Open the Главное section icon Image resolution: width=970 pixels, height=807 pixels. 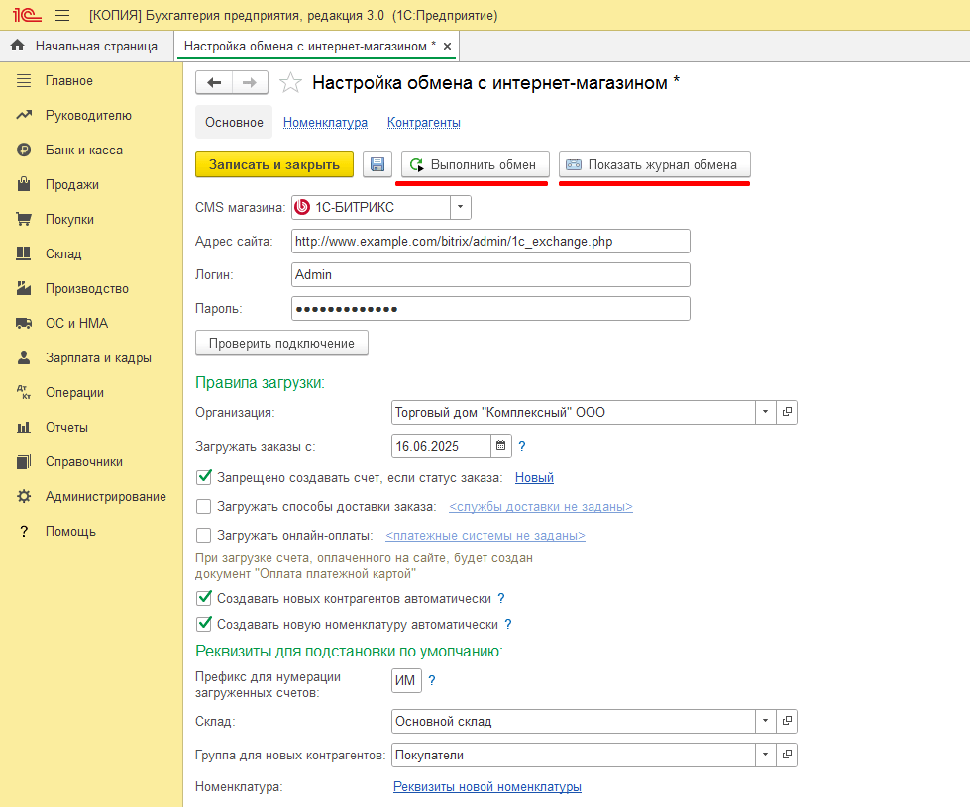(x=24, y=80)
